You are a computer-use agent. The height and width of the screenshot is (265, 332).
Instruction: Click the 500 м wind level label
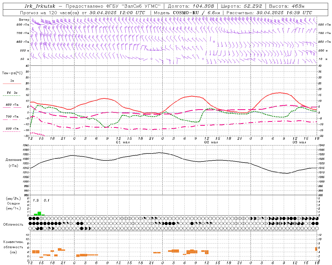tap(25, 51)
